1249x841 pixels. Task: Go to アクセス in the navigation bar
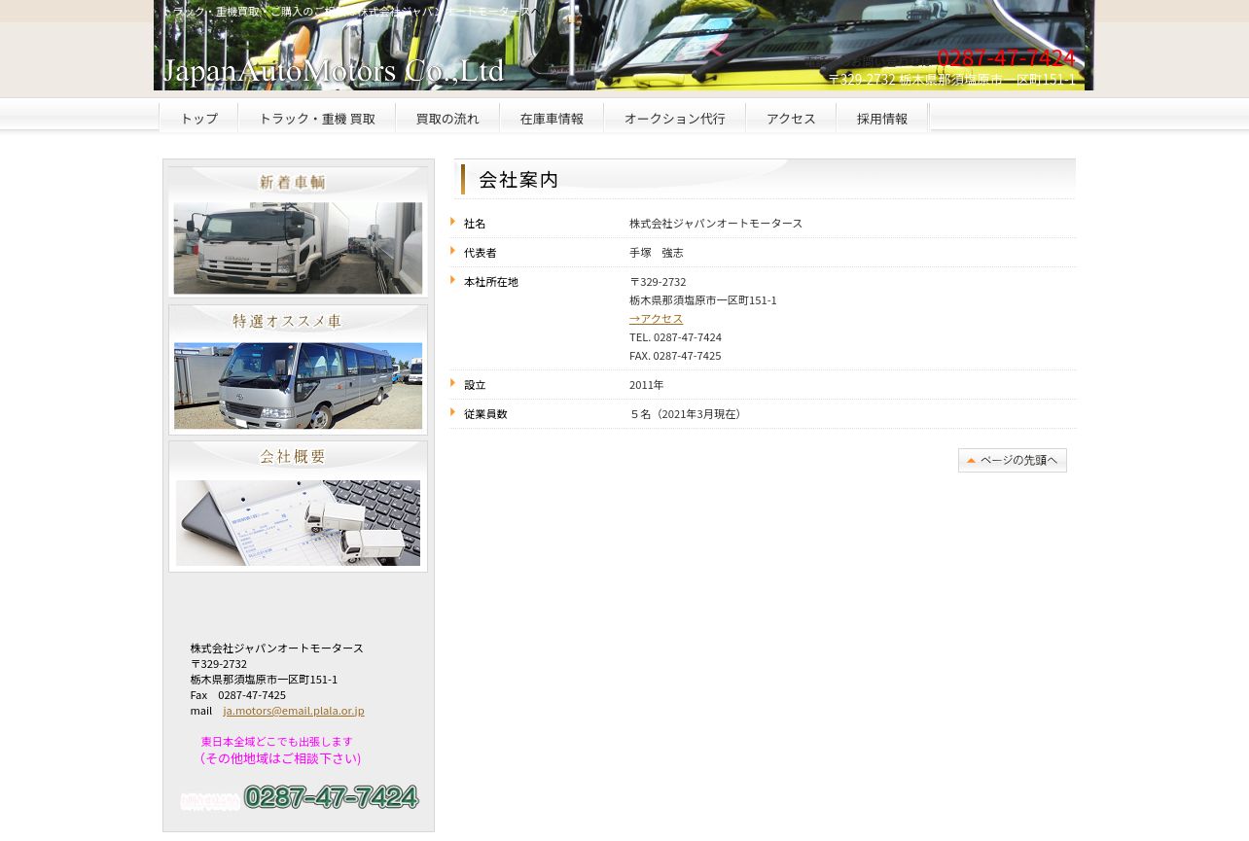(x=791, y=119)
